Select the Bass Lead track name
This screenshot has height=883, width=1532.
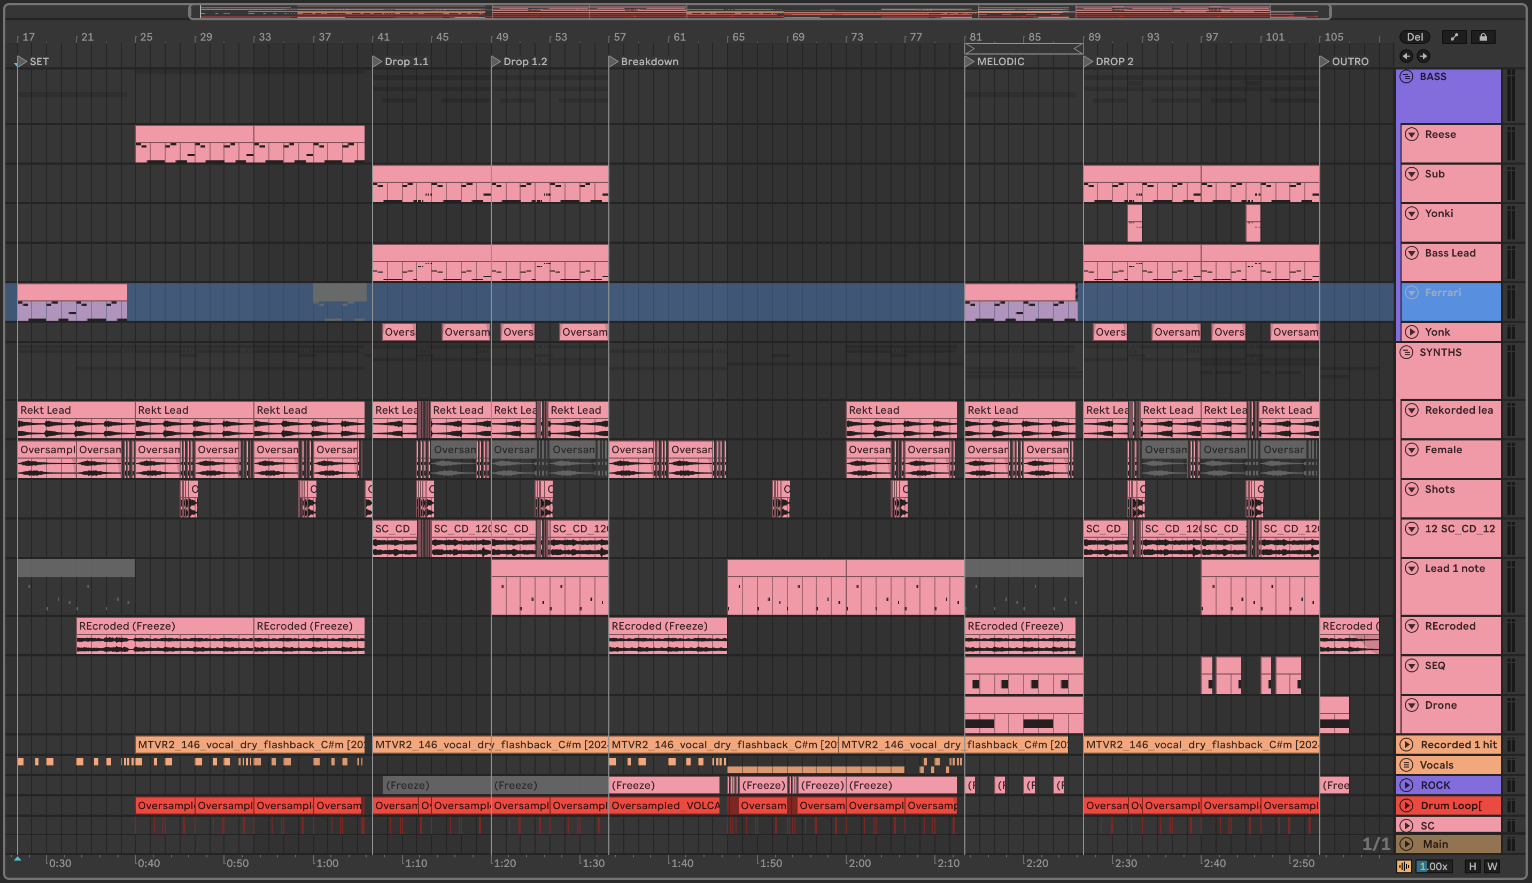[x=1450, y=253]
